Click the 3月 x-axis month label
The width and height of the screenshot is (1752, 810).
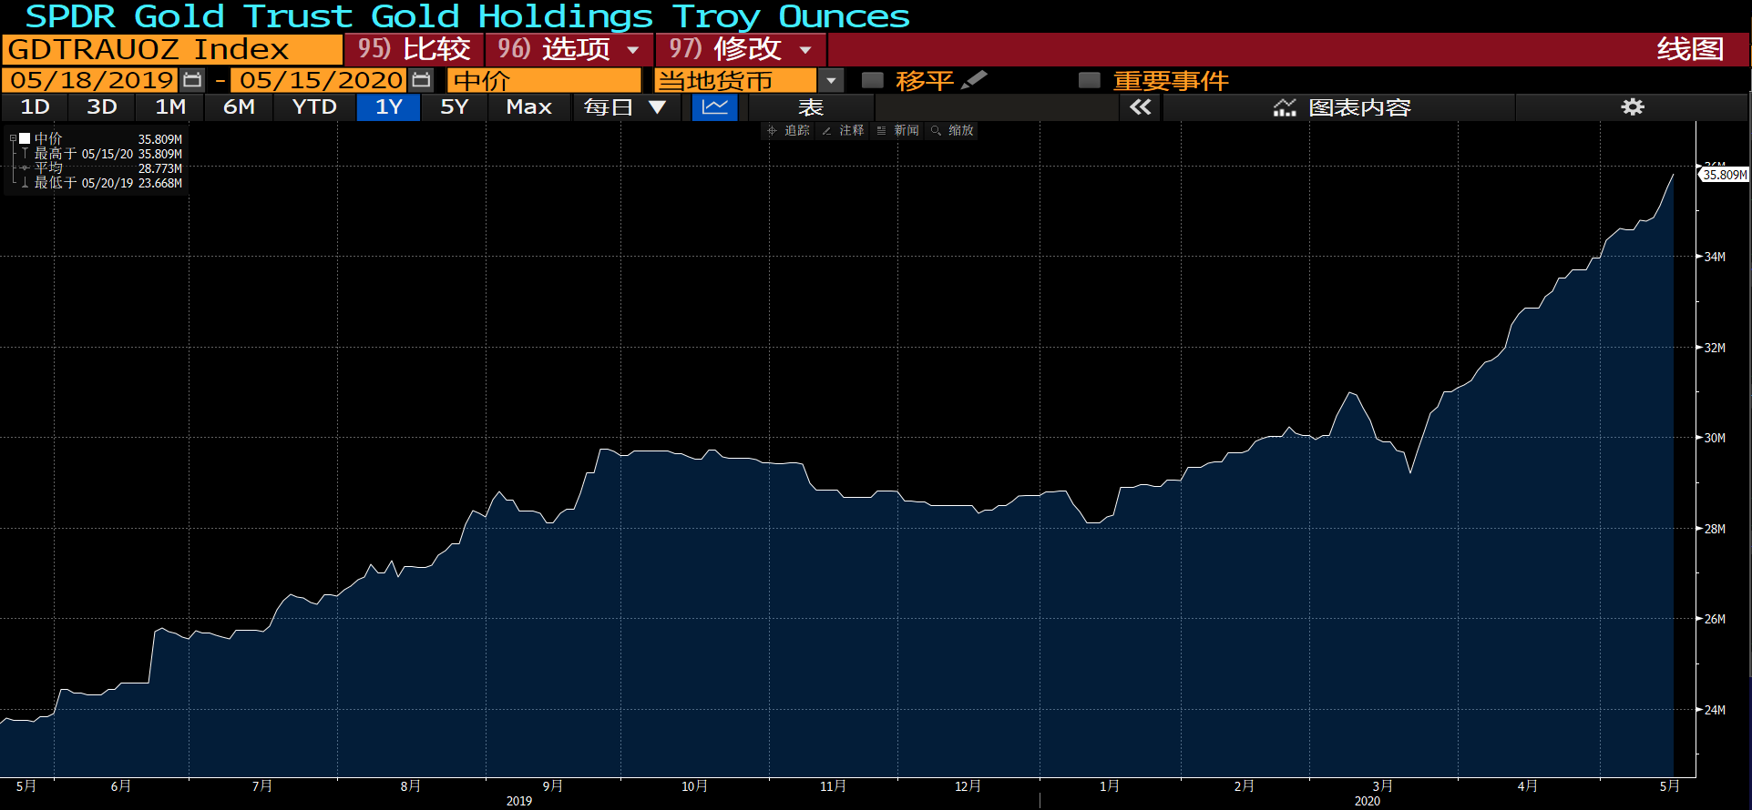coord(1382,786)
